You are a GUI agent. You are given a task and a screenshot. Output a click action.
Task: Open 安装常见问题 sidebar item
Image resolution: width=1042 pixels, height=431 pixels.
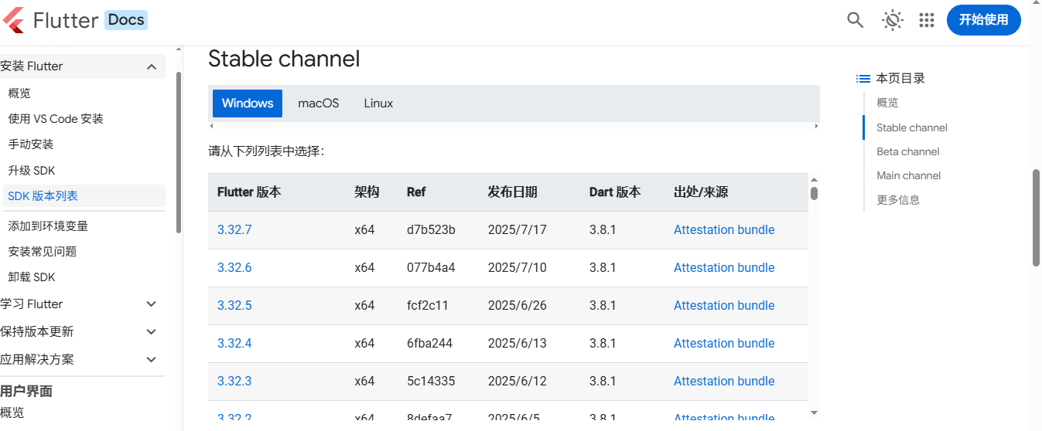click(43, 252)
